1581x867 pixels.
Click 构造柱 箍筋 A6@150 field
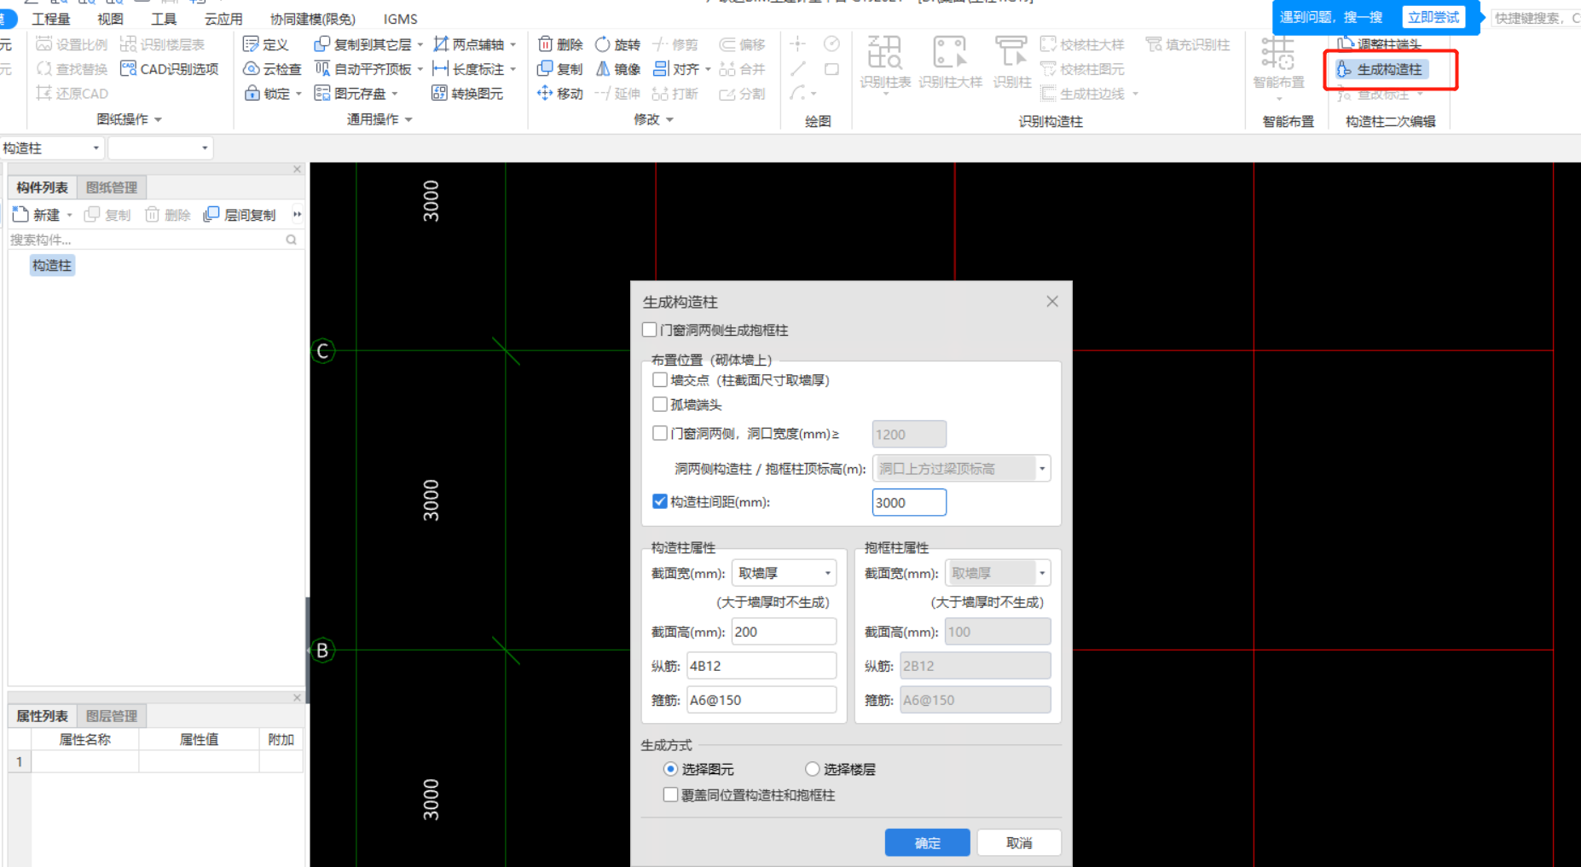(x=762, y=700)
